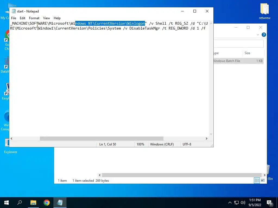Launch Google Chrome from the taskbar
The width and height of the screenshot is (278, 208).
pos(47,203)
